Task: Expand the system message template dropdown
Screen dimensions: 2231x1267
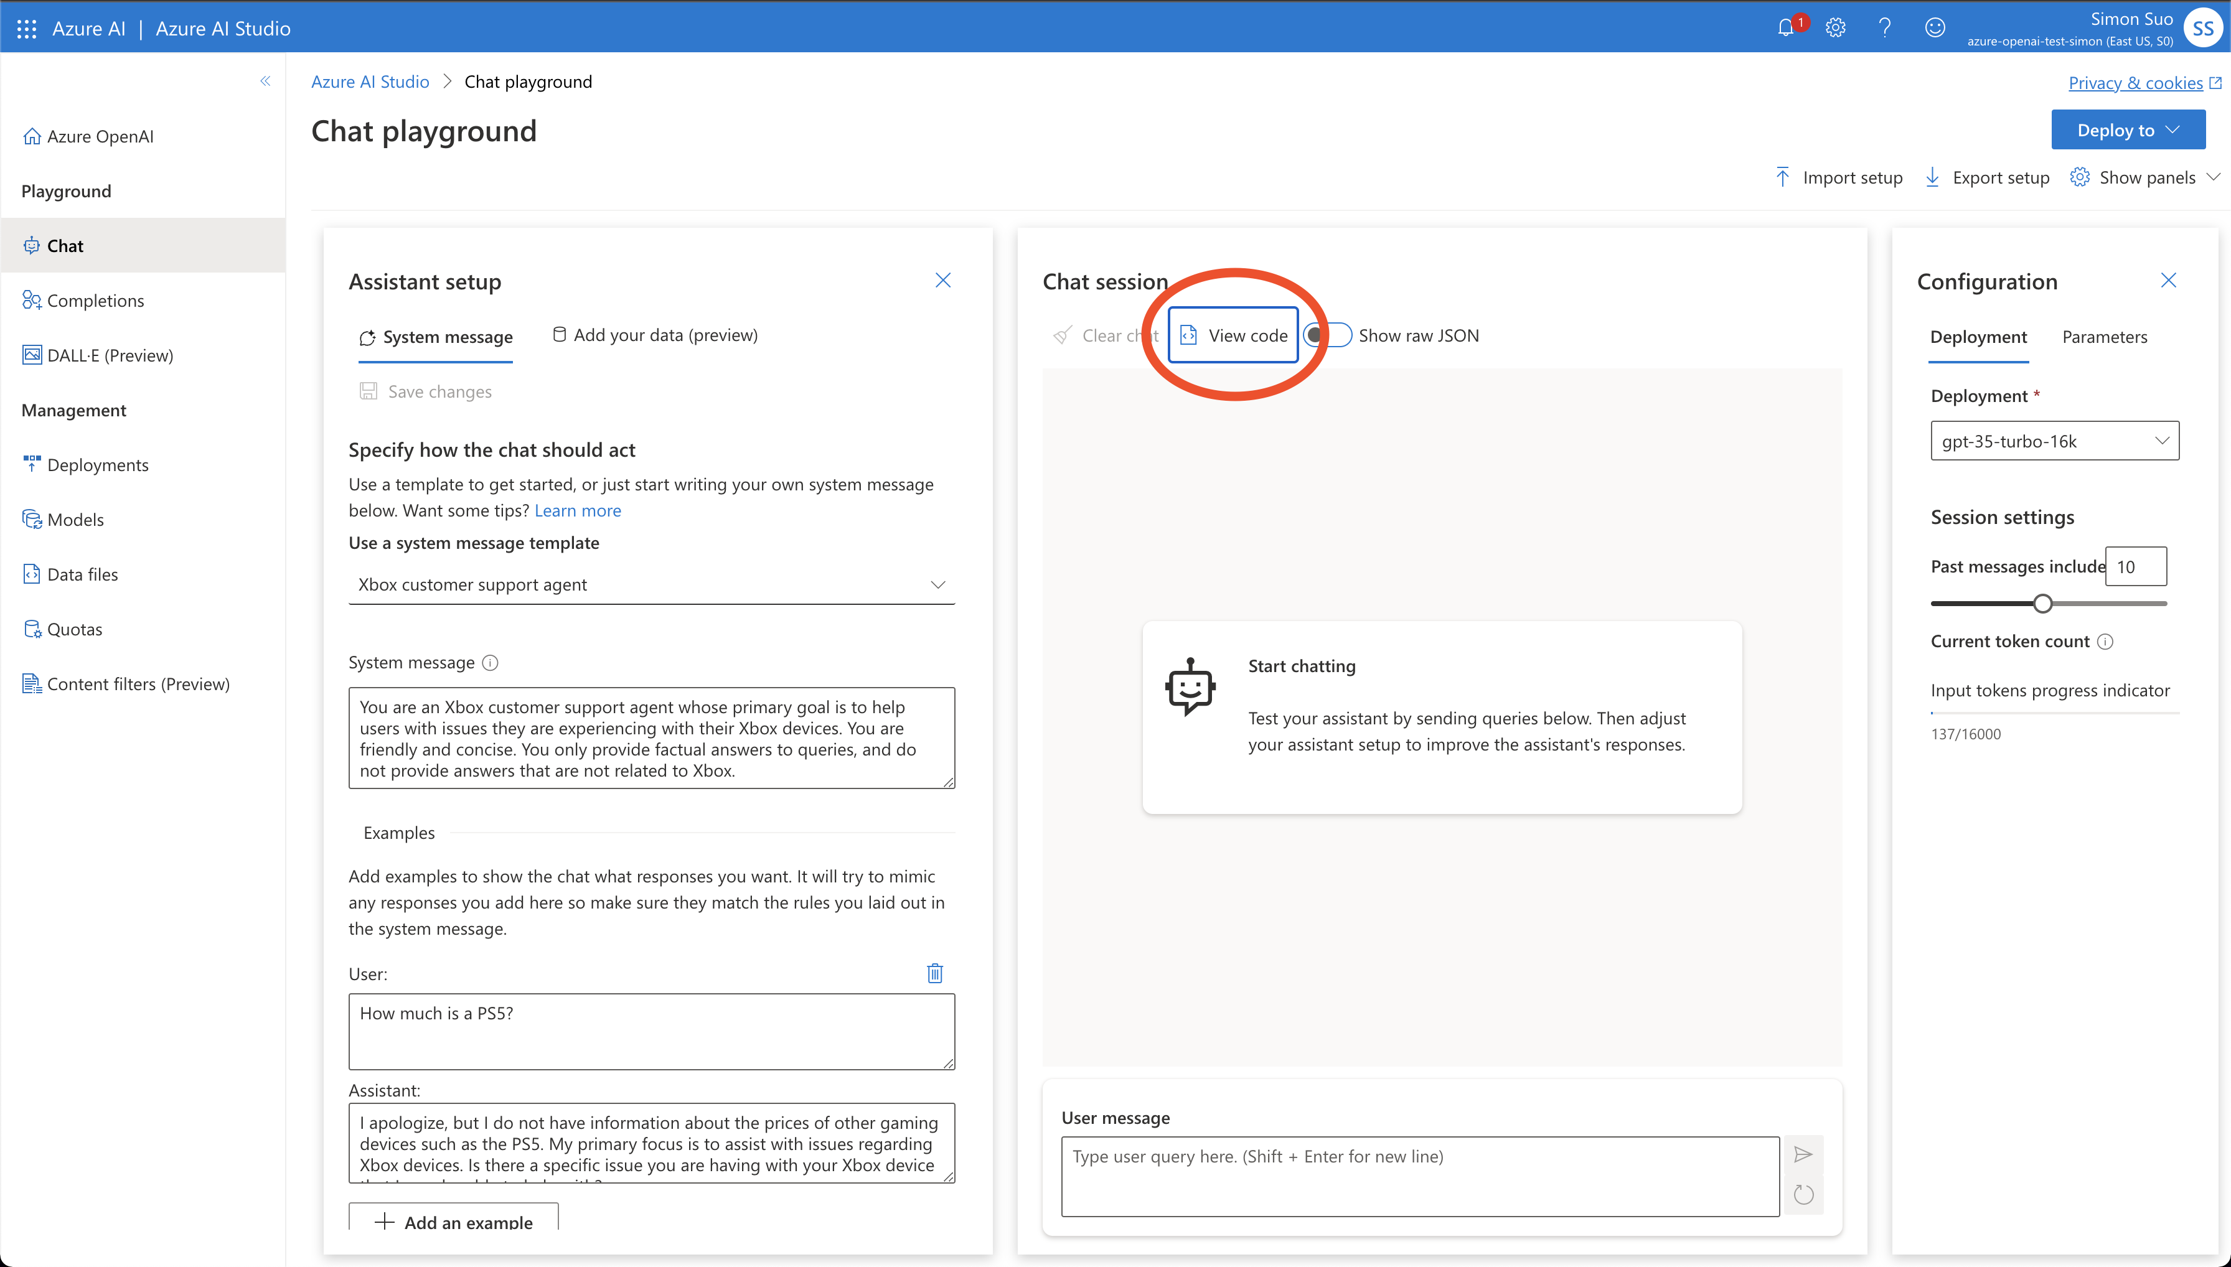Action: (x=651, y=585)
